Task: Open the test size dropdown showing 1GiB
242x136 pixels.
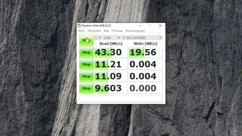Action: click(x=112, y=38)
